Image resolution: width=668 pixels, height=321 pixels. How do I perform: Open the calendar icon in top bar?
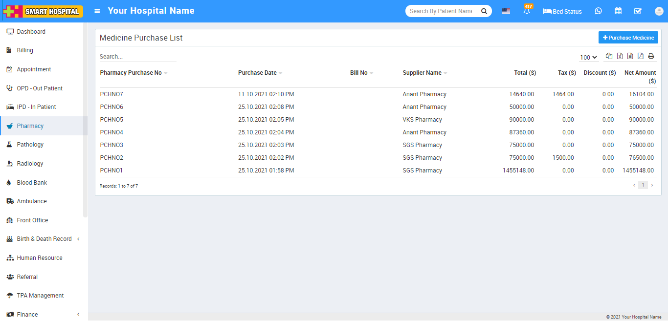pyautogui.click(x=618, y=11)
